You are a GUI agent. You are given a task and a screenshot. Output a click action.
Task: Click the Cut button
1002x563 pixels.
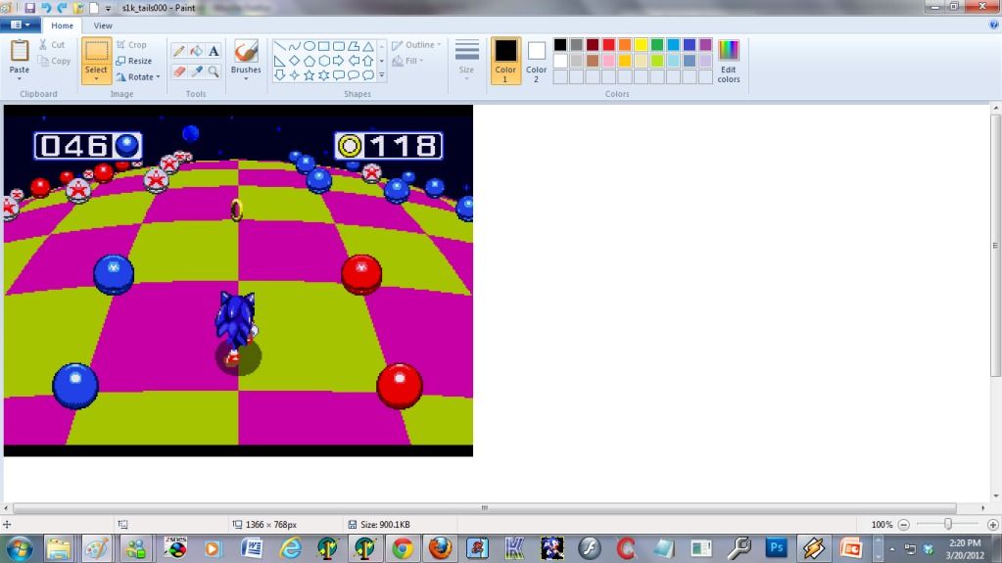[x=52, y=45]
